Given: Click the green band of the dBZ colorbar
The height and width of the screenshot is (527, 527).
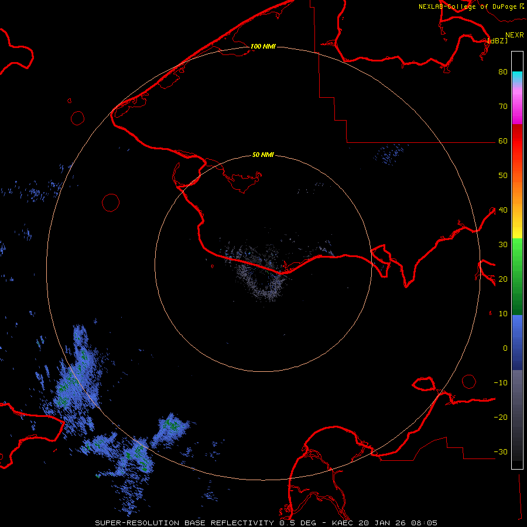Looking at the screenshot, I should point(517,276).
